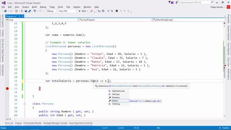Open the View menu
Viewport: 231px width, 130px height.
[17, 7]
